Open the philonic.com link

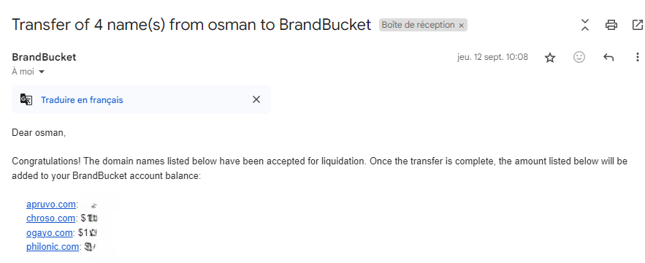[x=53, y=247]
